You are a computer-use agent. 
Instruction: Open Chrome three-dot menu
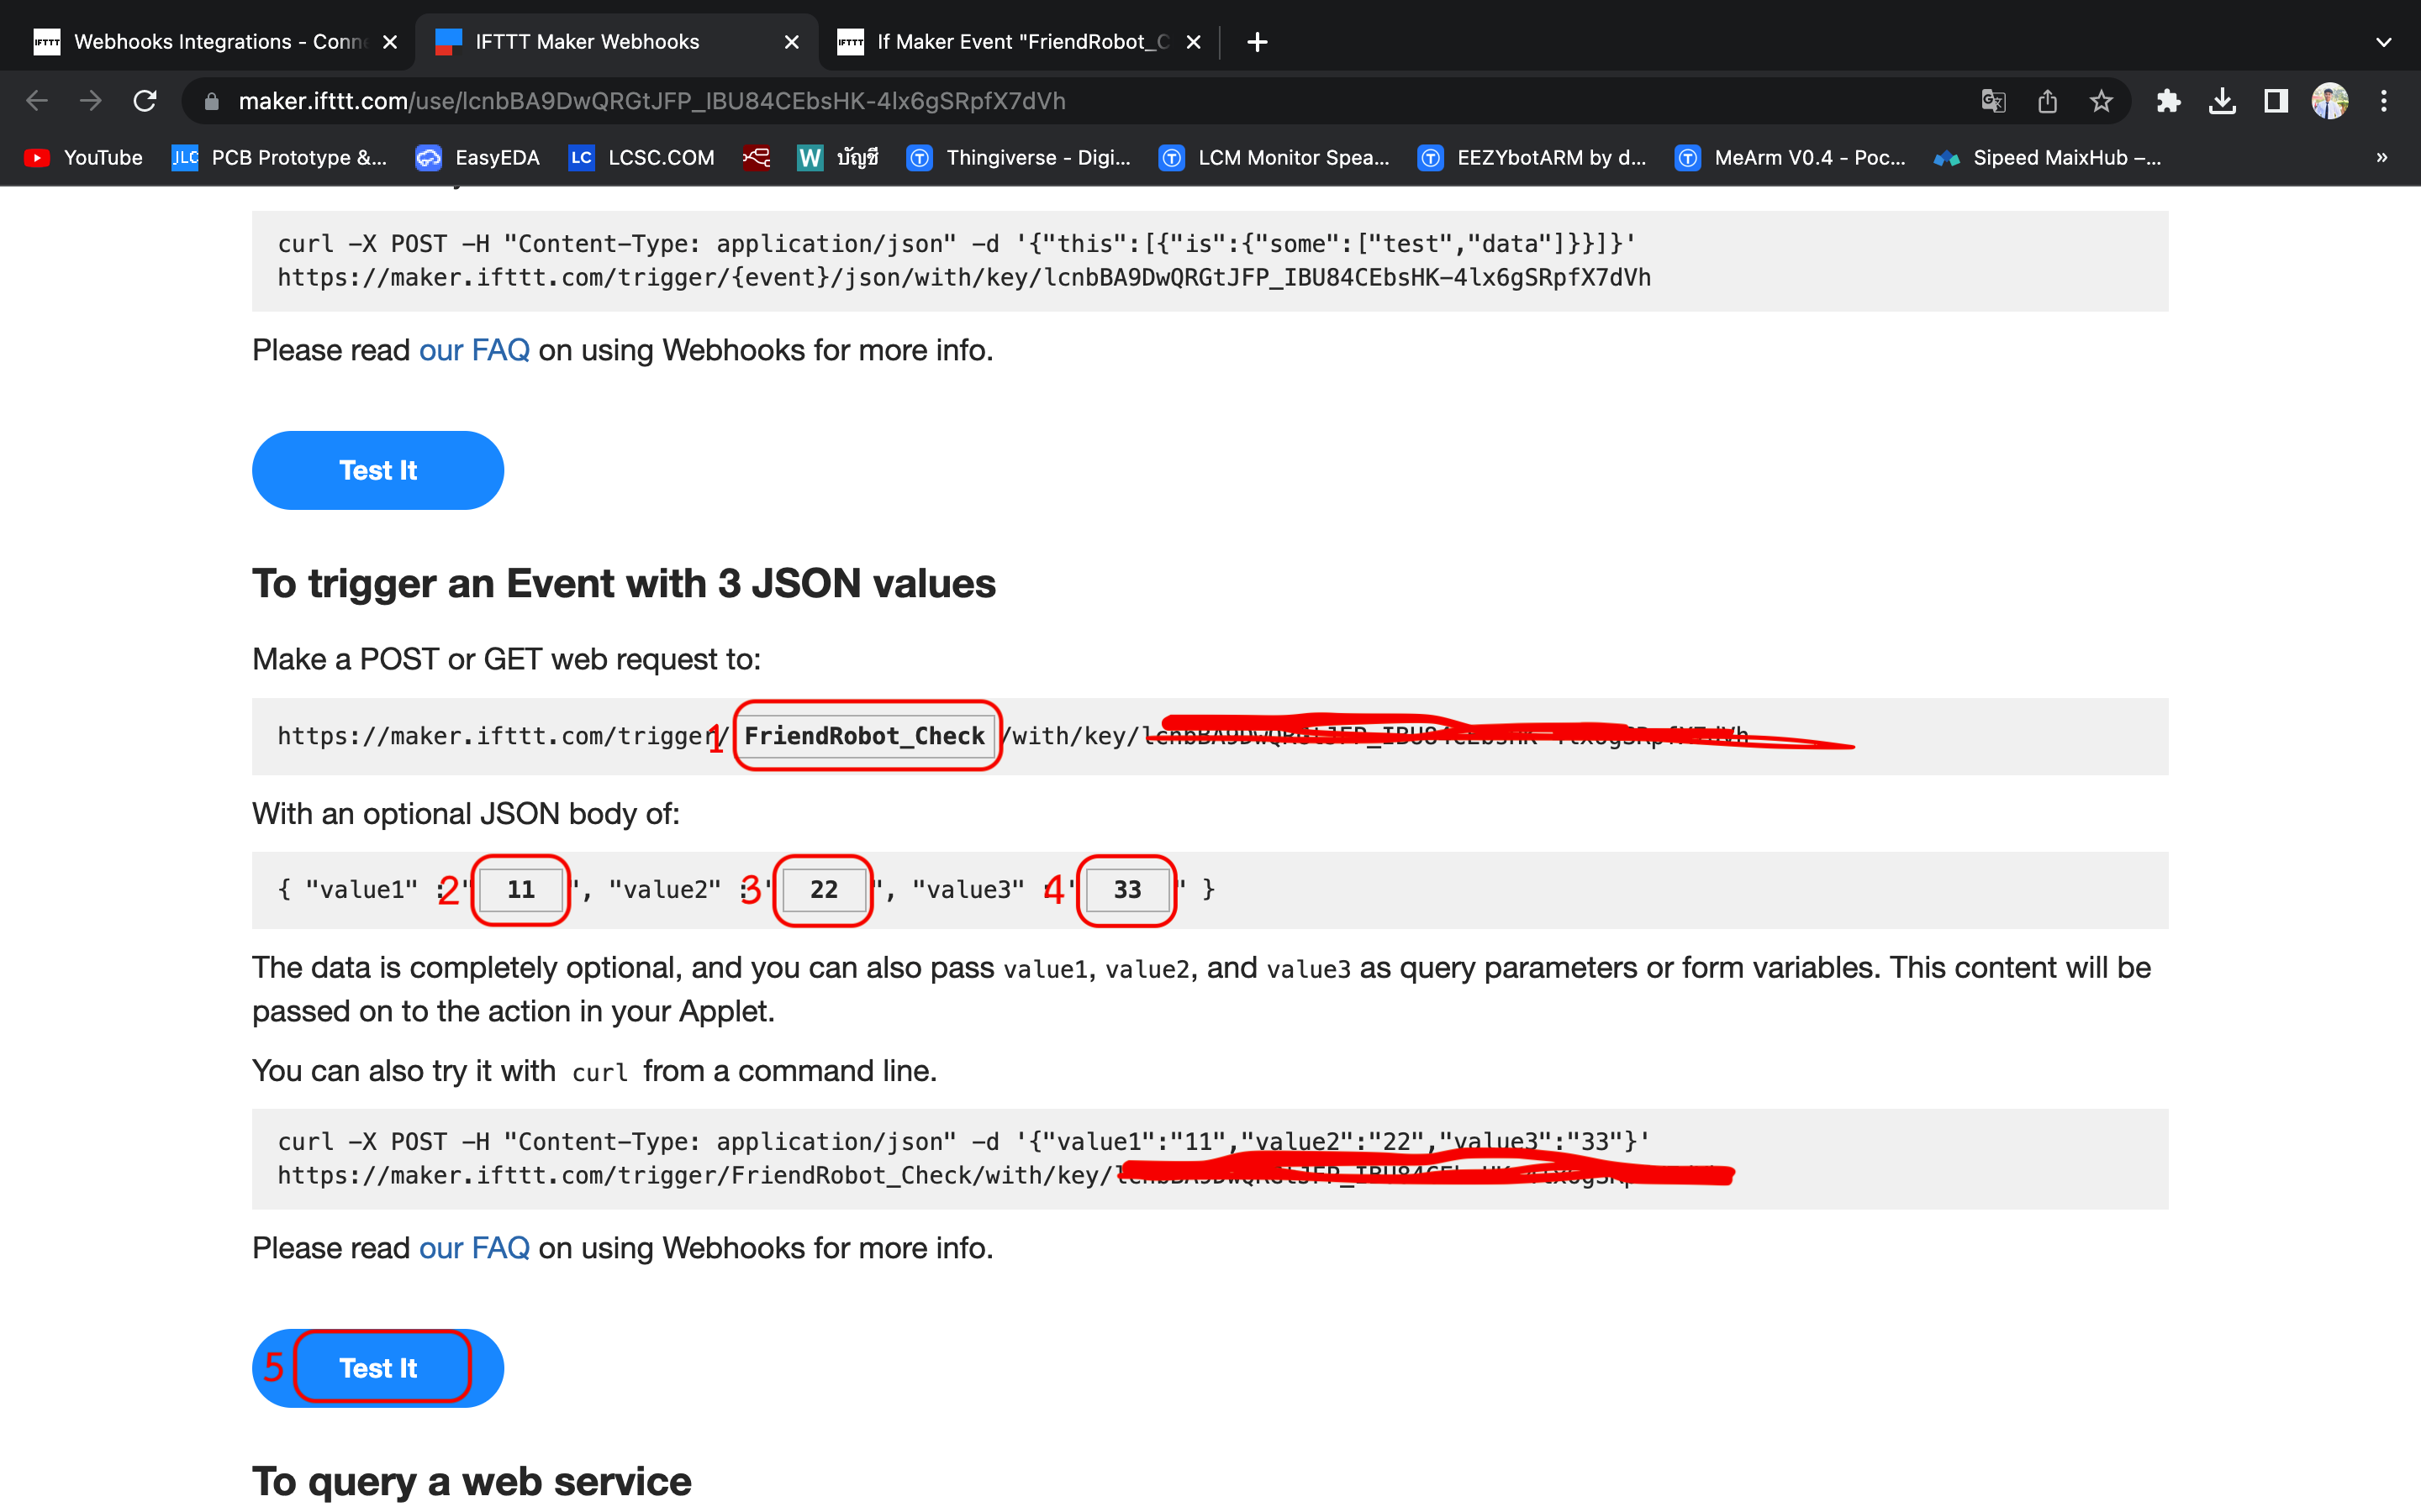[x=2384, y=101]
